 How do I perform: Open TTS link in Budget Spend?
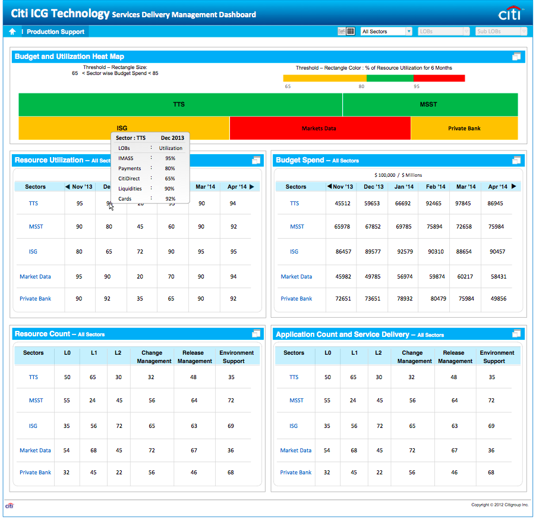click(294, 204)
